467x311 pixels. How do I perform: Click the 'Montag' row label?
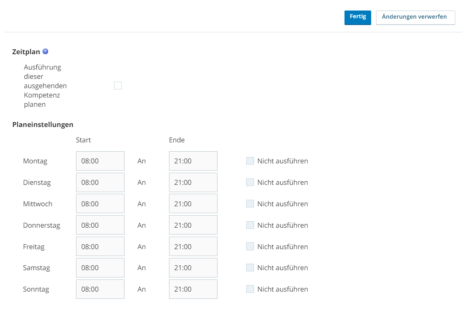point(35,161)
